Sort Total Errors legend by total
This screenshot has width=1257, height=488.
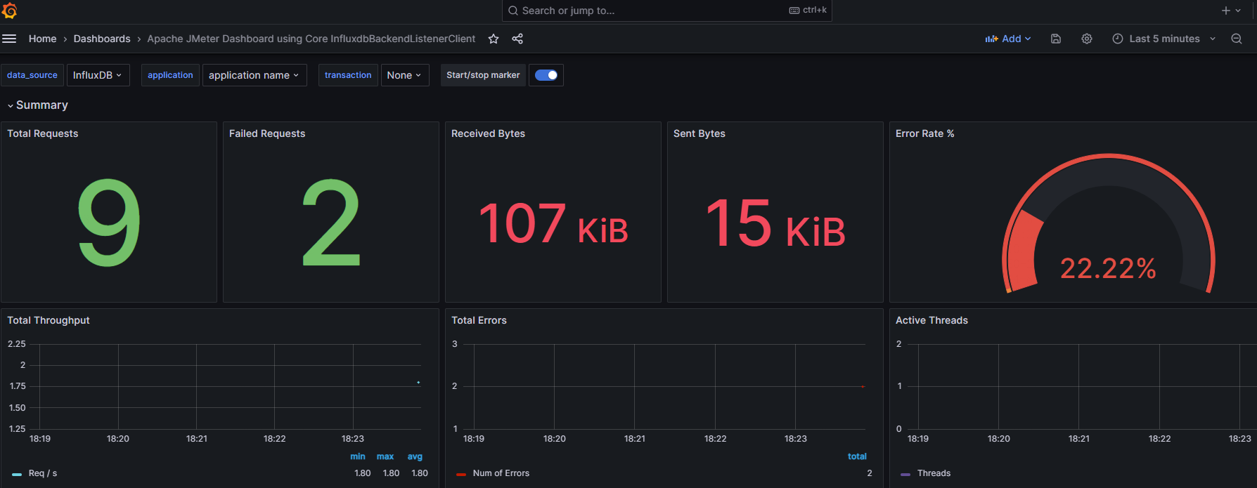pyautogui.click(x=857, y=456)
